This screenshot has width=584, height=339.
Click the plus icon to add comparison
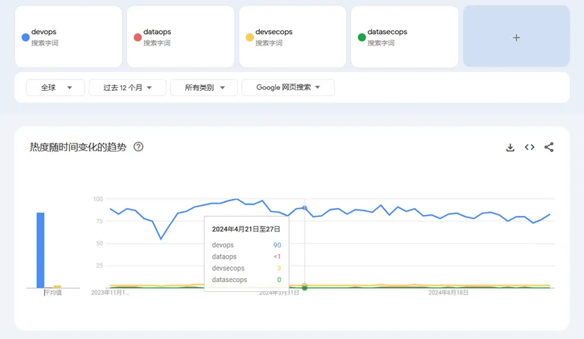tap(516, 37)
